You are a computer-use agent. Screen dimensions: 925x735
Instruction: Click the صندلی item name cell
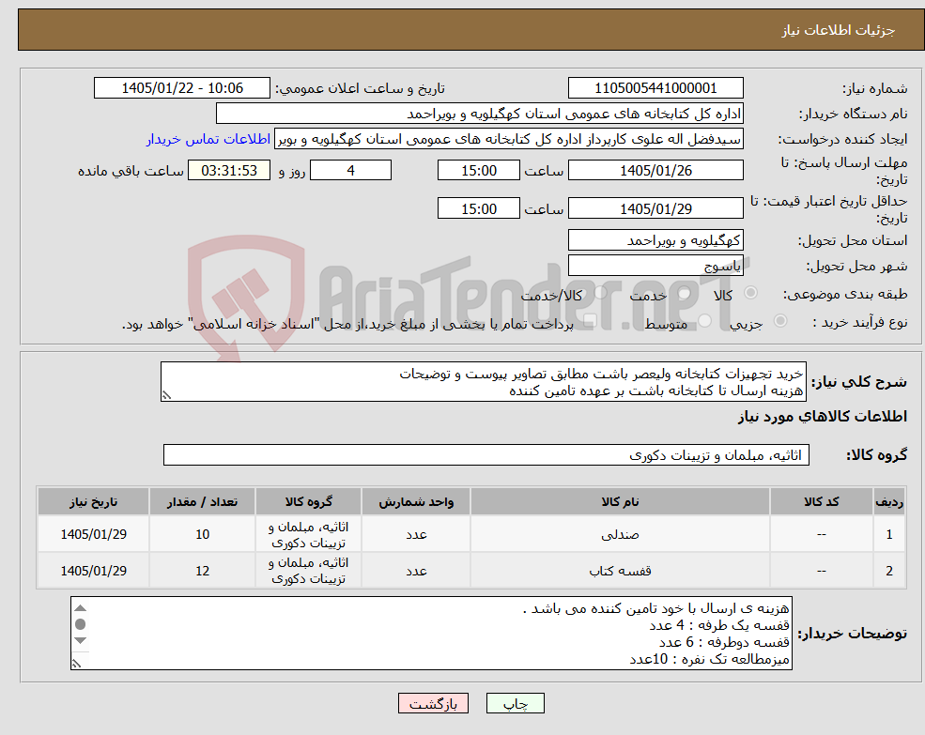(x=620, y=534)
